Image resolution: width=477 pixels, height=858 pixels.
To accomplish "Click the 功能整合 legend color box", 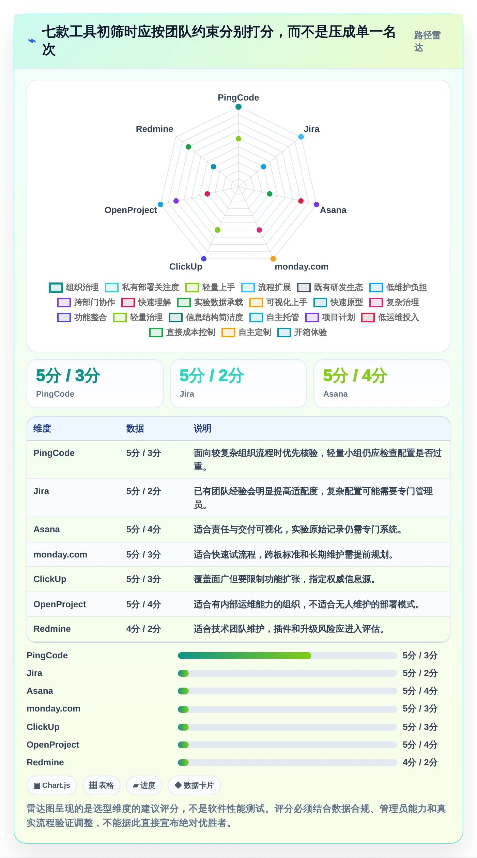I will pyautogui.click(x=64, y=318).
